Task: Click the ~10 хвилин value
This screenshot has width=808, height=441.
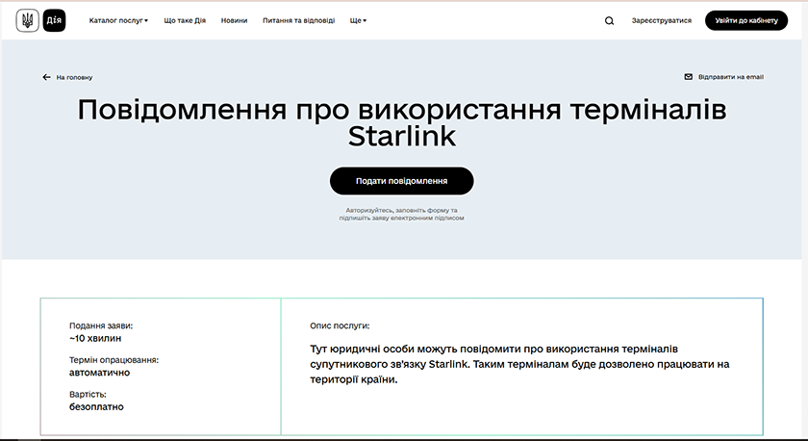Action: [95, 338]
